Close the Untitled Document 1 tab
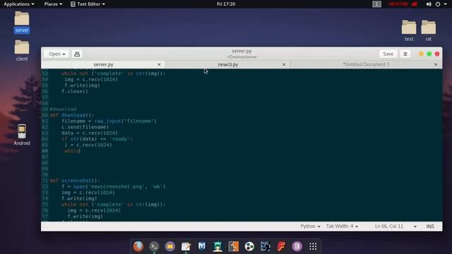 [x=436, y=64]
